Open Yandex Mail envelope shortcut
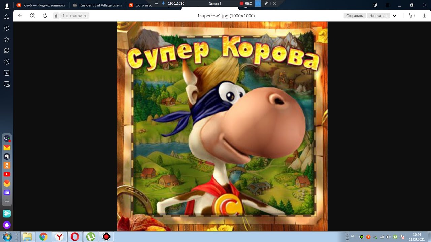 point(7,147)
